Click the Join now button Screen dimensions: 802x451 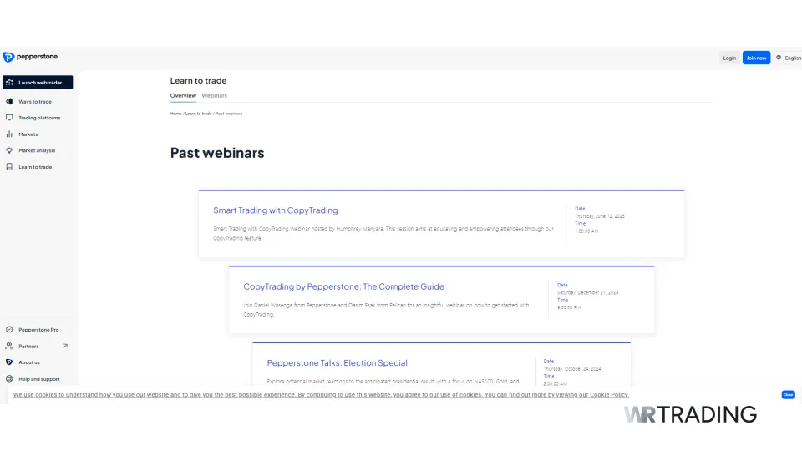click(x=756, y=58)
